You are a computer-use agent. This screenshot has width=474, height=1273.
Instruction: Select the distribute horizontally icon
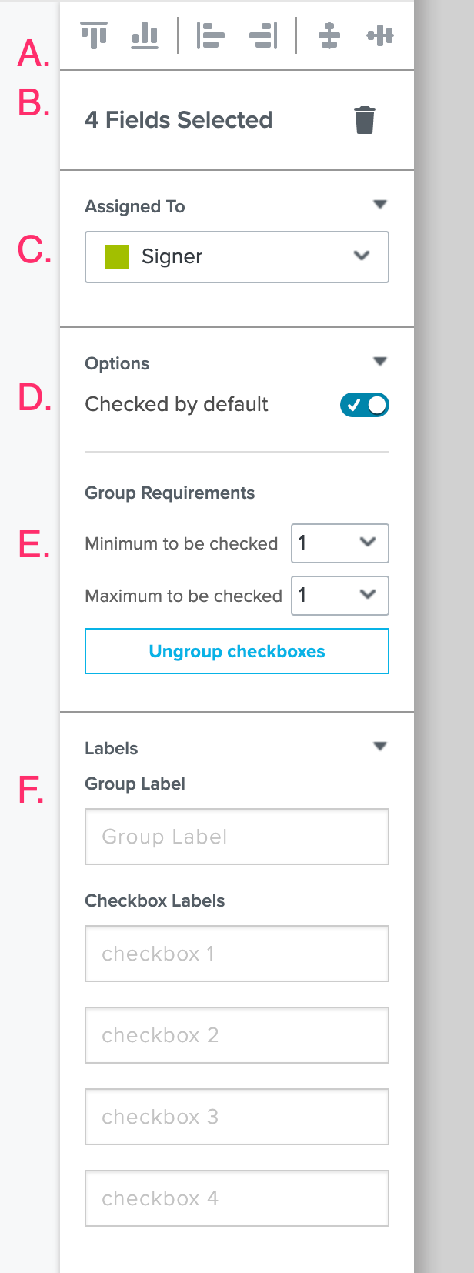click(x=379, y=35)
